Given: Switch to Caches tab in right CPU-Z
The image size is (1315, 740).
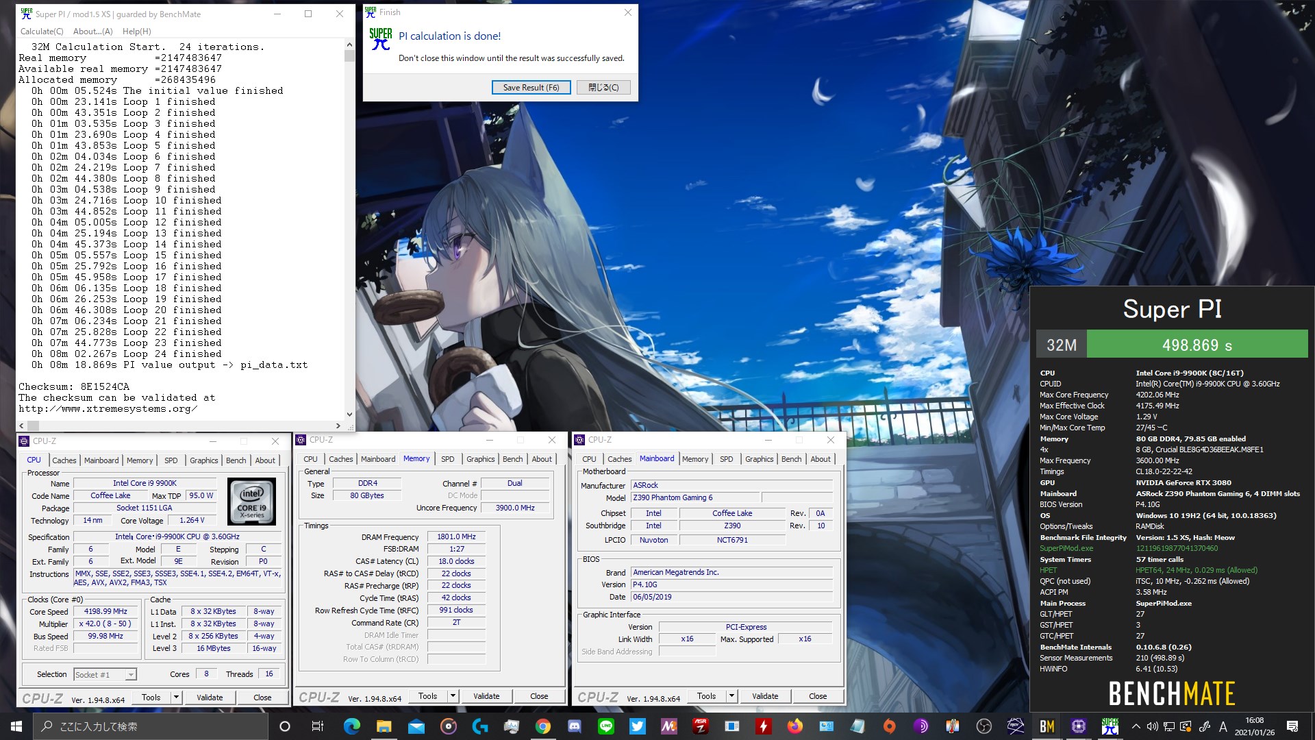Looking at the screenshot, I should point(620,459).
